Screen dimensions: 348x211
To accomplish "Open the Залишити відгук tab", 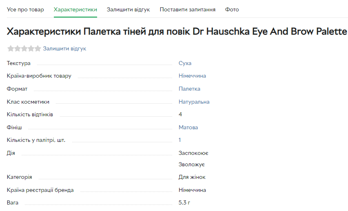I will click(x=128, y=9).
